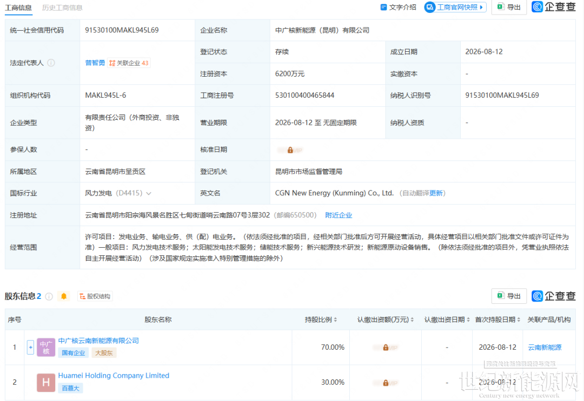The width and height of the screenshot is (584, 401).
Task: Click 百慕大 tag
Action: 70,388
